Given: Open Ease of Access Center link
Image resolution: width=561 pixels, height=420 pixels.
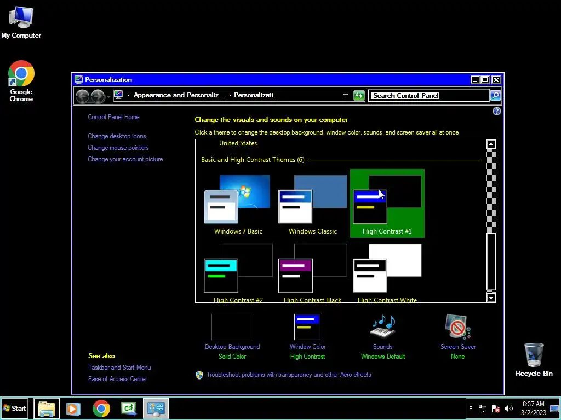Looking at the screenshot, I should pyautogui.click(x=118, y=379).
